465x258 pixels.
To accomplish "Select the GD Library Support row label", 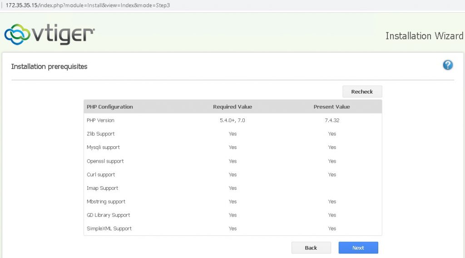I will 108,215.
